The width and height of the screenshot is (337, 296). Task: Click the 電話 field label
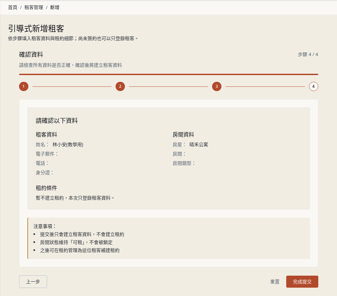coord(42,163)
